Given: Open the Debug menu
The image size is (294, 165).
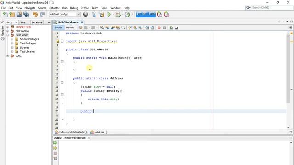Looking at the screenshot, I should [x=74, y=8].
